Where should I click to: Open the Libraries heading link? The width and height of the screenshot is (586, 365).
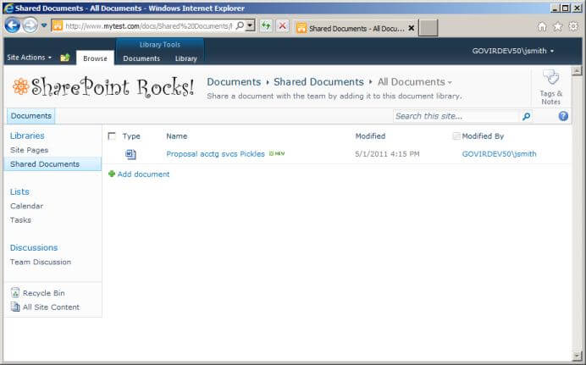[x=27, y=135]
